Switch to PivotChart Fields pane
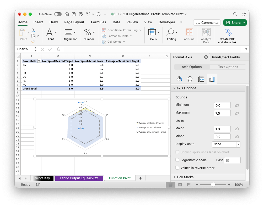Image resolution: width=264 pixels, height=207 pixels. (x=226, y=57)
